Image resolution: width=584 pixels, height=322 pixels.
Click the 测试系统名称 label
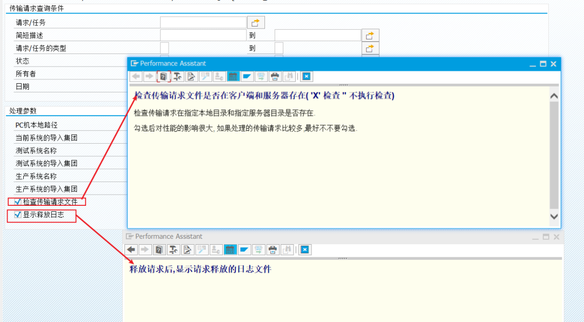pos(36,150)
